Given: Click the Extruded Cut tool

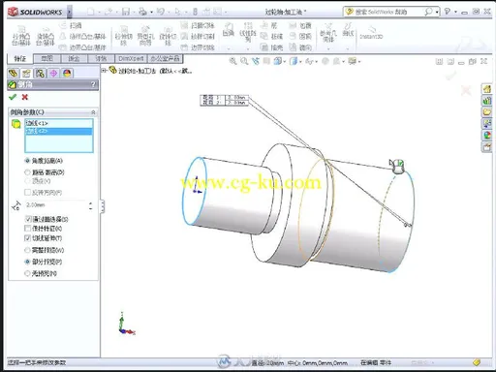Looking at the screenshot, I should 124,36.
